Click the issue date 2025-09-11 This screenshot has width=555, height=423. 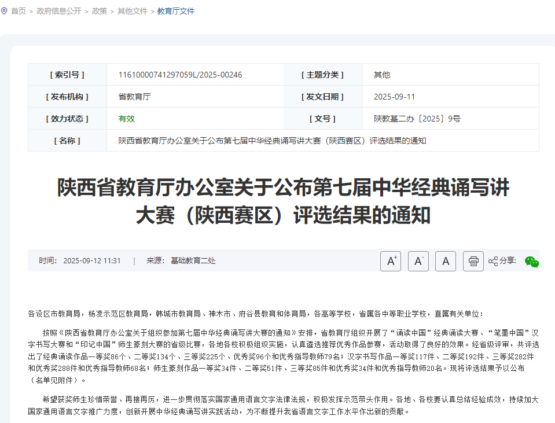394,97
